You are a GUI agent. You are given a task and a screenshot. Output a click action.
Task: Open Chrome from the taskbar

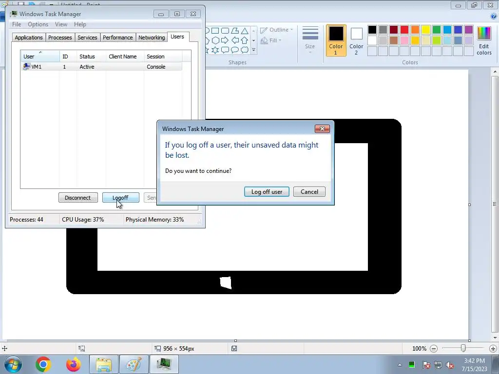pyautogui.click(x=43, y=364)
